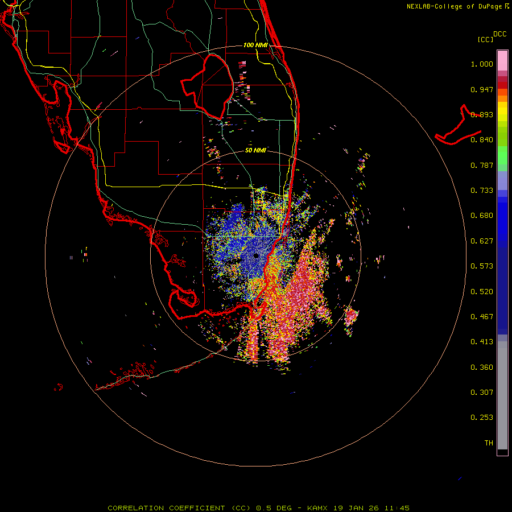Click the 0.253 value on the color scale
This screenshot has height=512, width=512.
[482, 418]
